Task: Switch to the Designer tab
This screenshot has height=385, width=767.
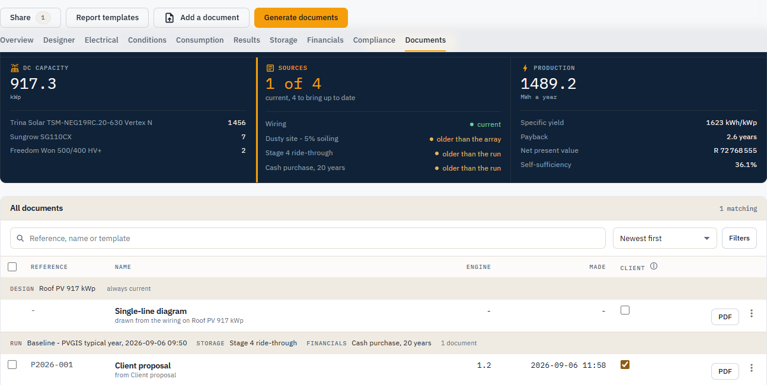Action: [x=59, y=40]
